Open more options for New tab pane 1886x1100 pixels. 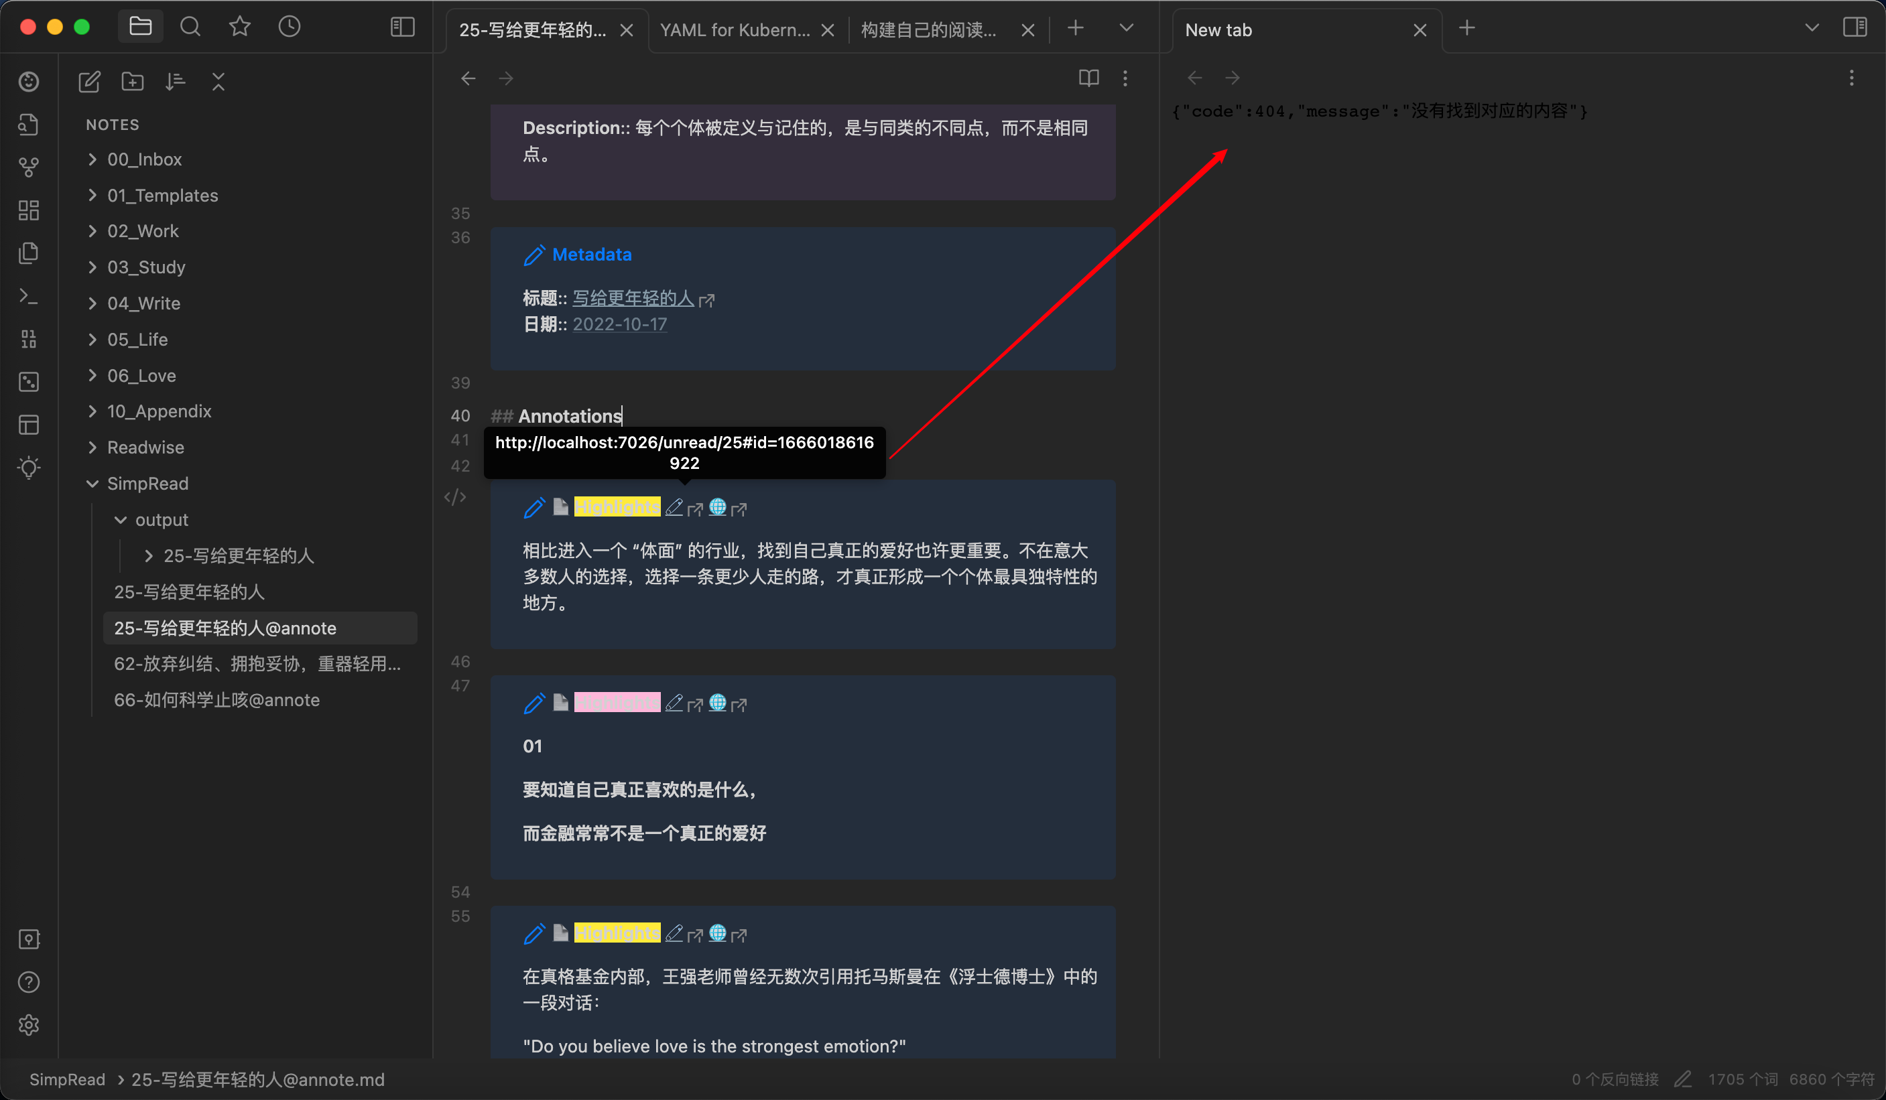pos(1852,78)
